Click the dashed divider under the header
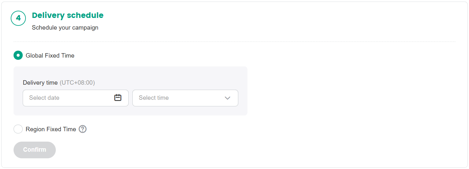This screenshot has height=169, width=469. (x=234, y=42)
